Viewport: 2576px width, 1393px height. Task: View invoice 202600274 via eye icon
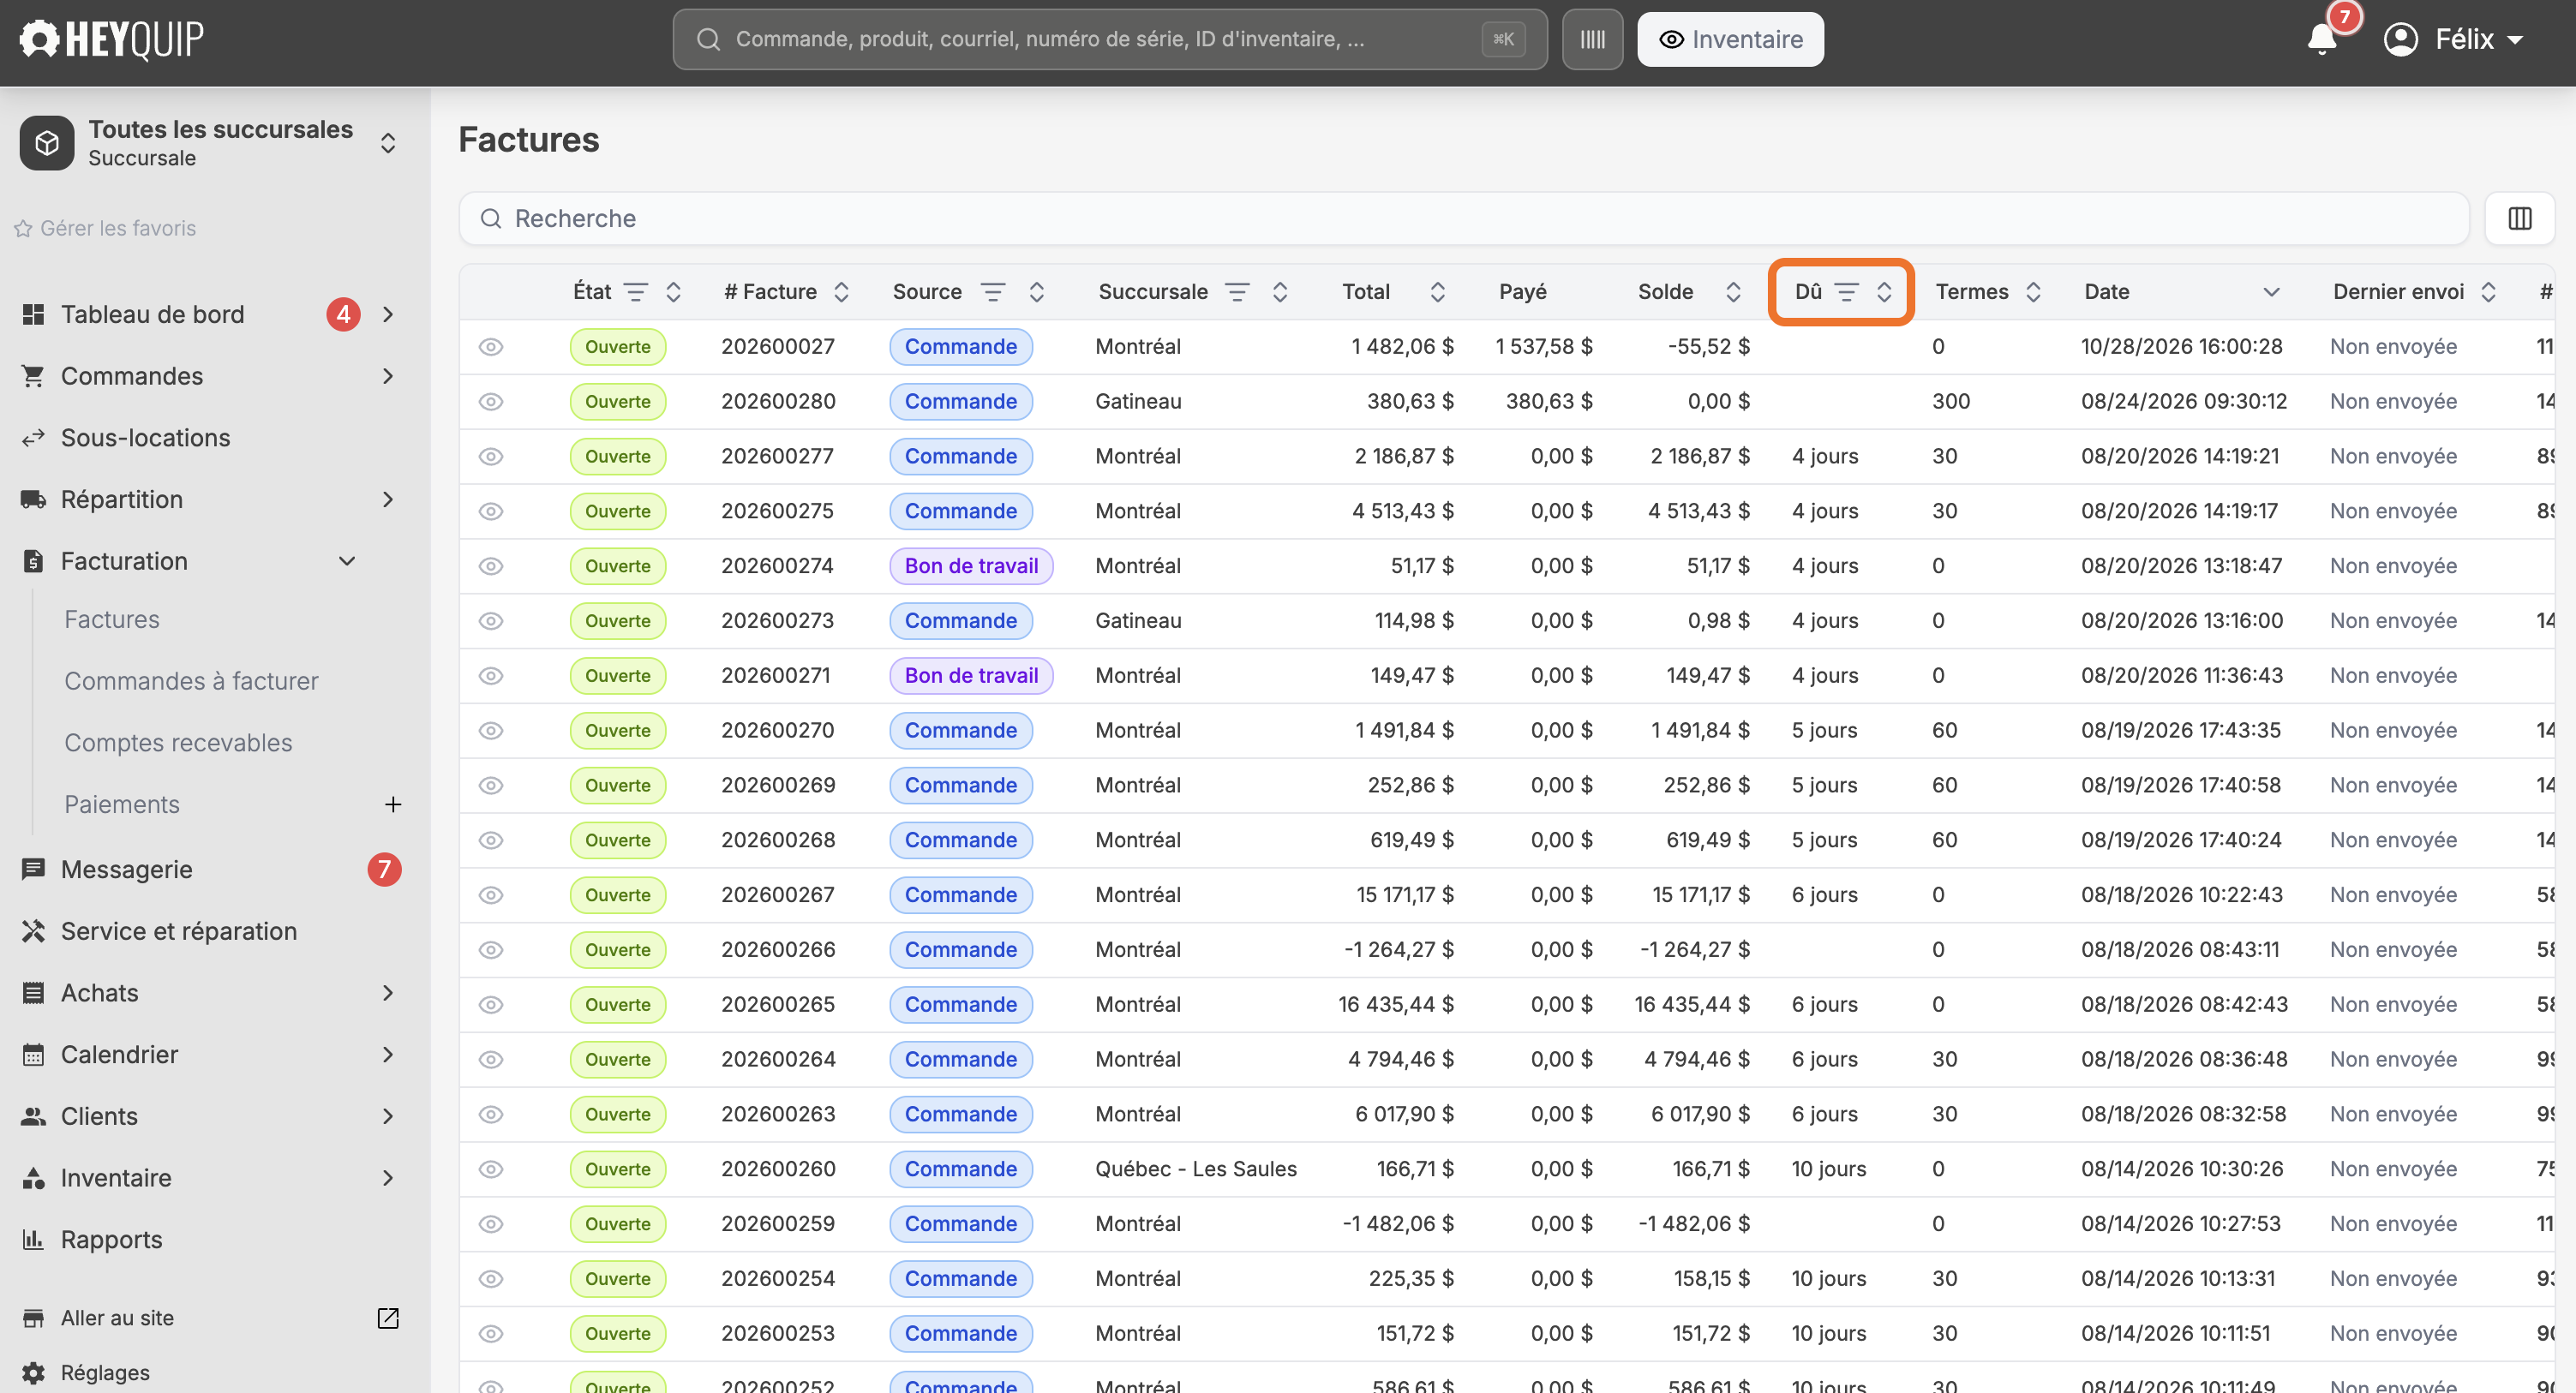click(490, 566)
